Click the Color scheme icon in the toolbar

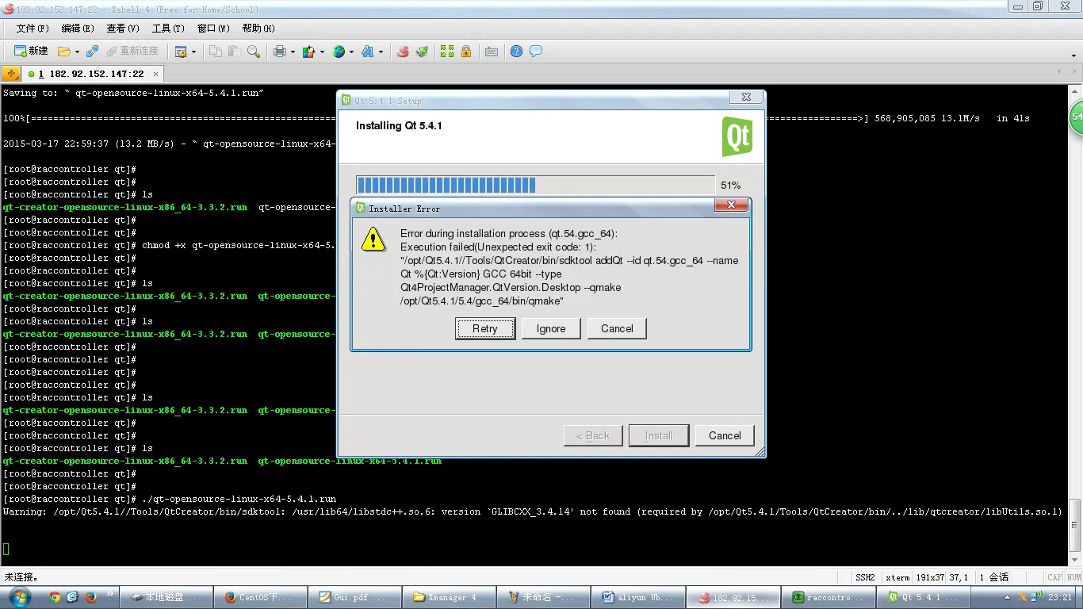309,52
